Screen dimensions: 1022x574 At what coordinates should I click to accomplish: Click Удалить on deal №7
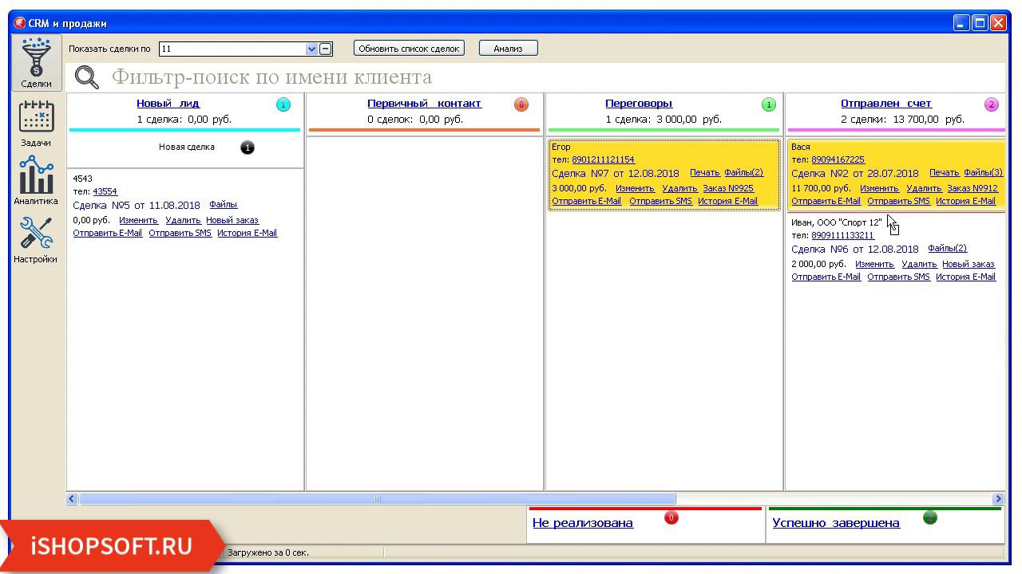(679, 189)
